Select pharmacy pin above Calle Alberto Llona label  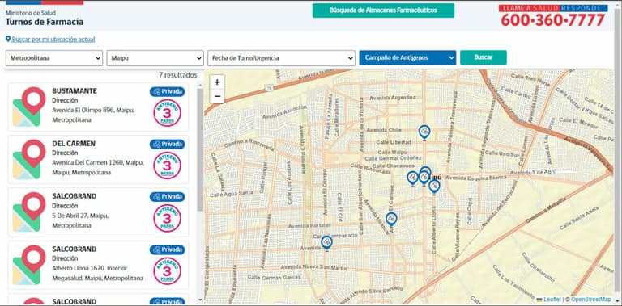pyautogui.click(x=434, y=187)
